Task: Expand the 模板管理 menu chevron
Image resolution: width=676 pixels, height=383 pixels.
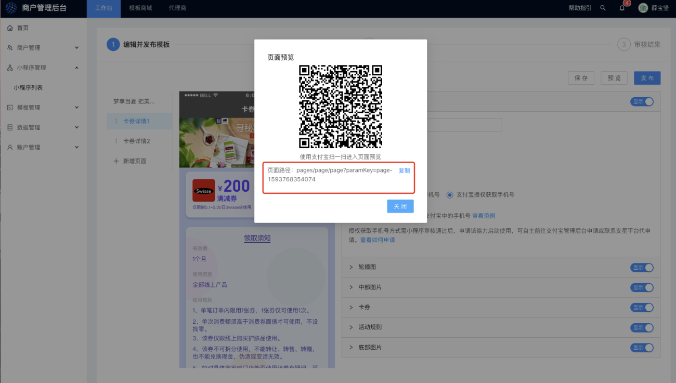Action: [77, 108]
